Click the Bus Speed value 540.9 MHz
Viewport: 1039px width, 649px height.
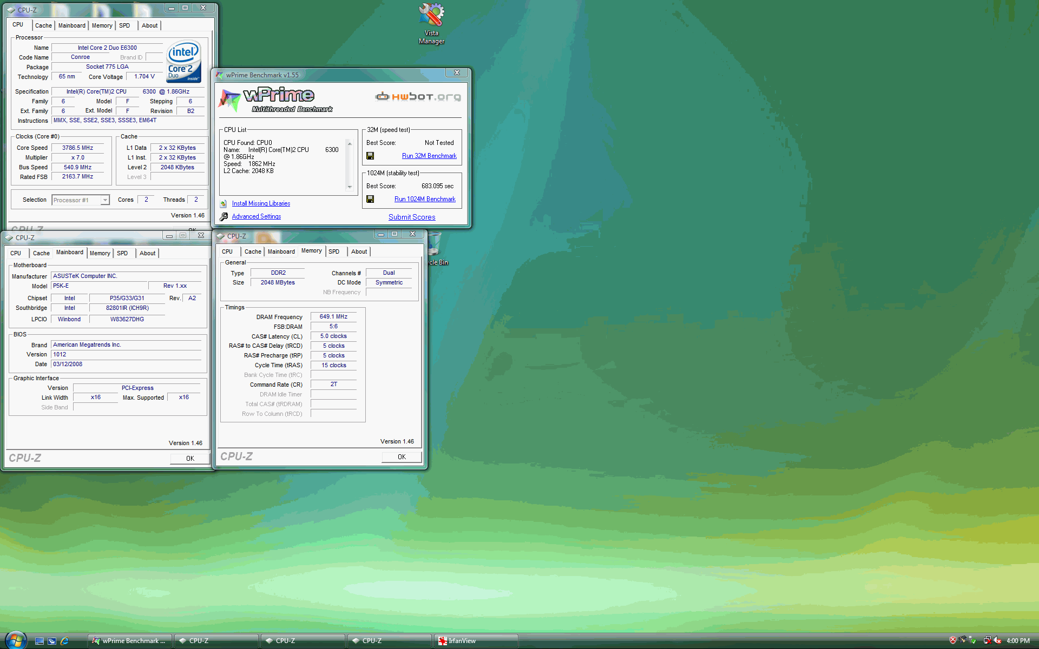click(77, 167)
